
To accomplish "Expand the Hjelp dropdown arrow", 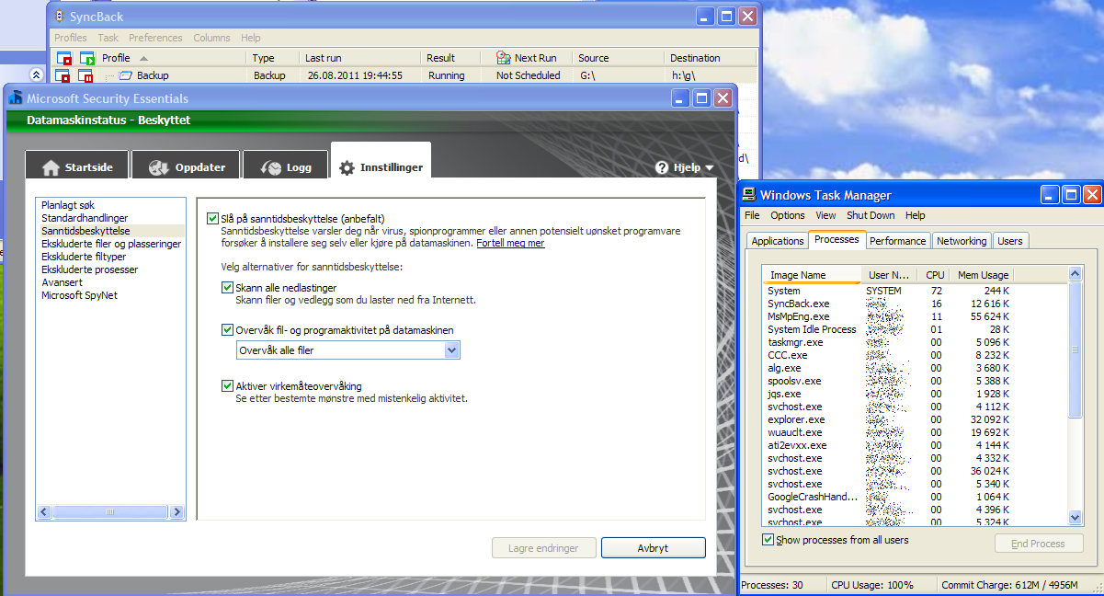I will click(x=709, y=168).
